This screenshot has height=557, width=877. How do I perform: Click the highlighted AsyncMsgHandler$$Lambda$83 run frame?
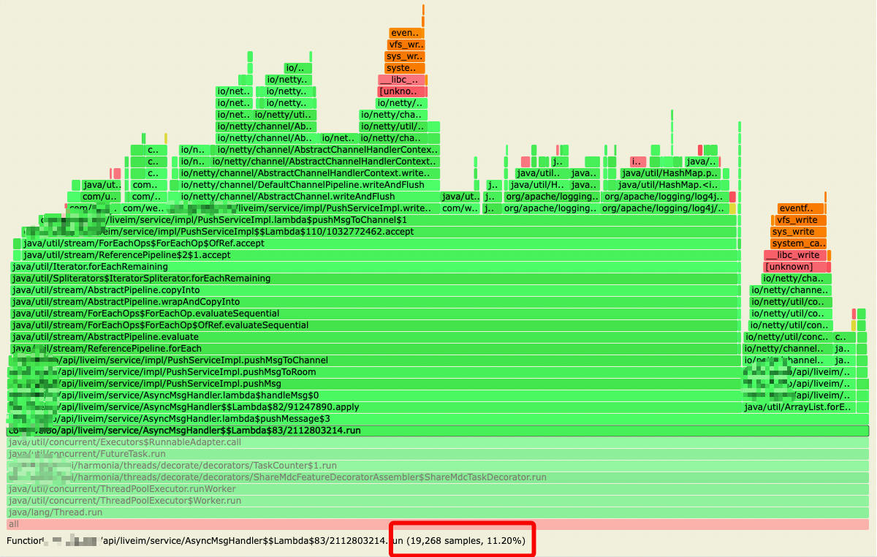438,431
